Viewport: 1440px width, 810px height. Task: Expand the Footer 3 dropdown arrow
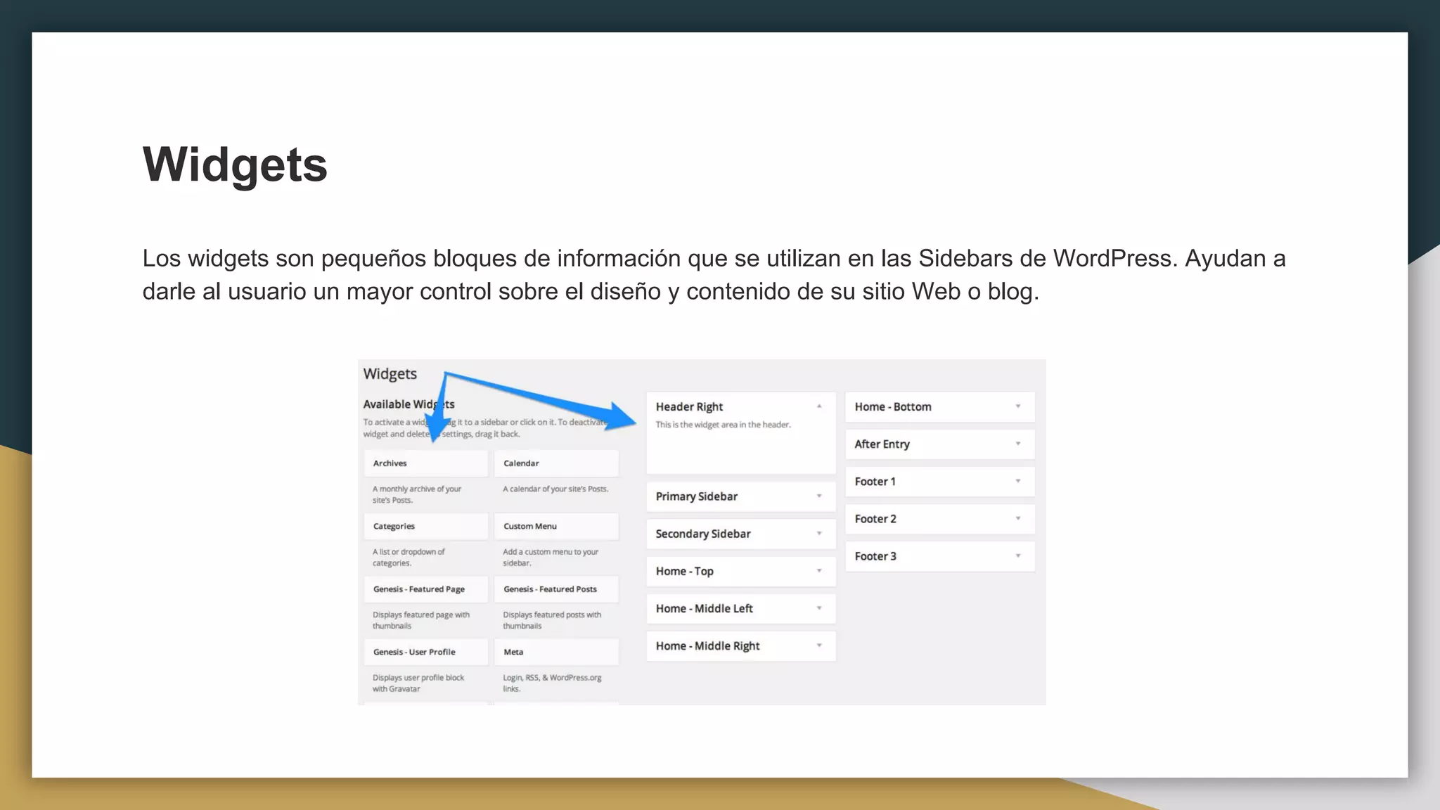pos(1018,555)
